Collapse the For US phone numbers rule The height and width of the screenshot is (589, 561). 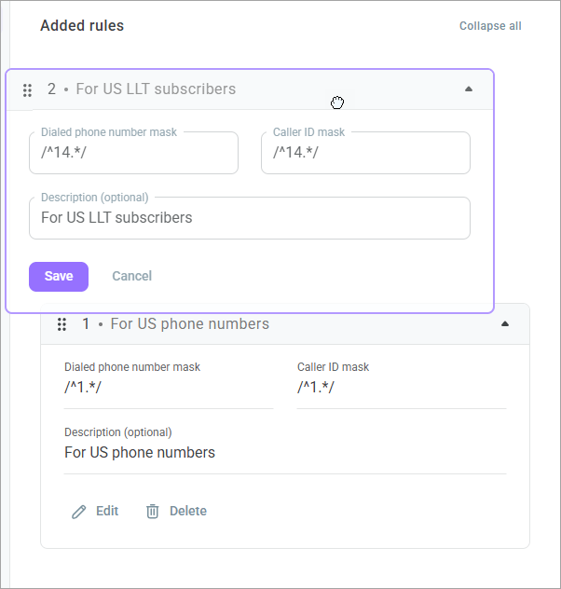point(505,324)
